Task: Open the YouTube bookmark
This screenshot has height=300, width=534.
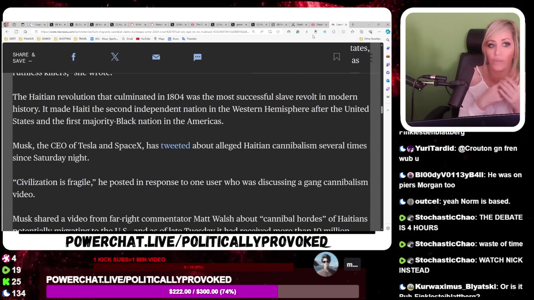Action: tap(143, 39)
